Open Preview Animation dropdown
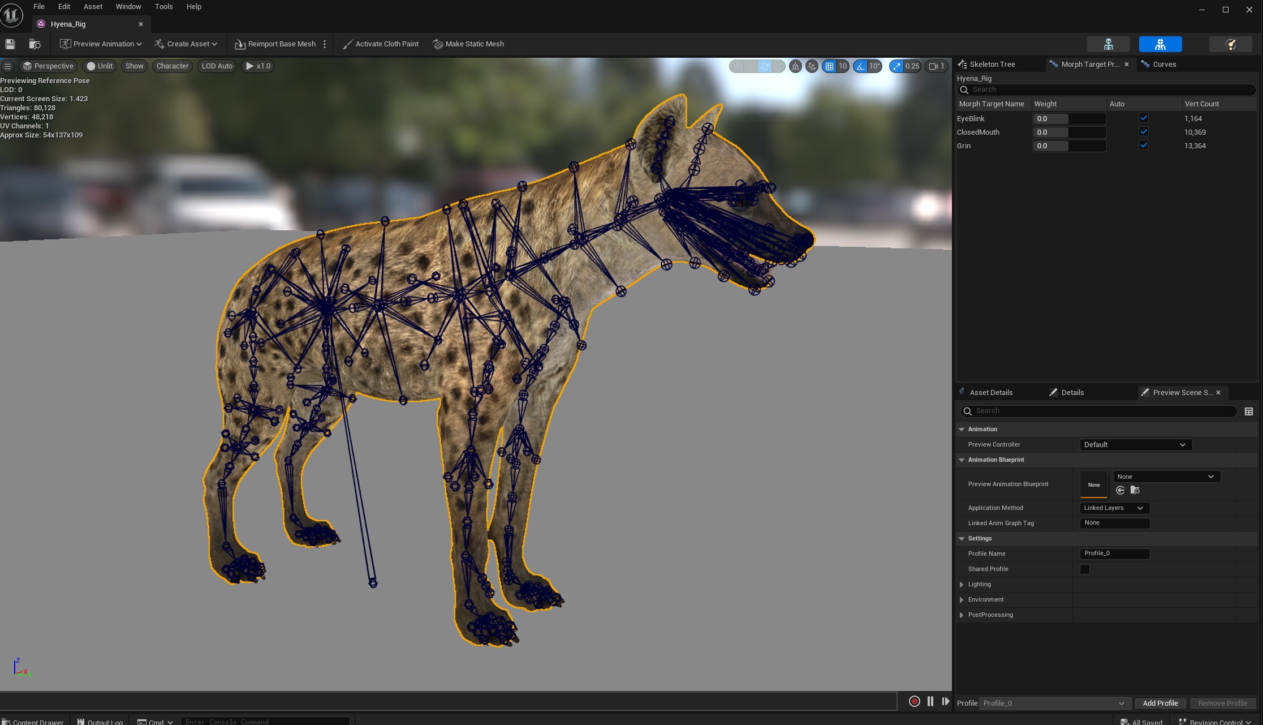The height and width of the screenshot is (725, 1263). 101,44
